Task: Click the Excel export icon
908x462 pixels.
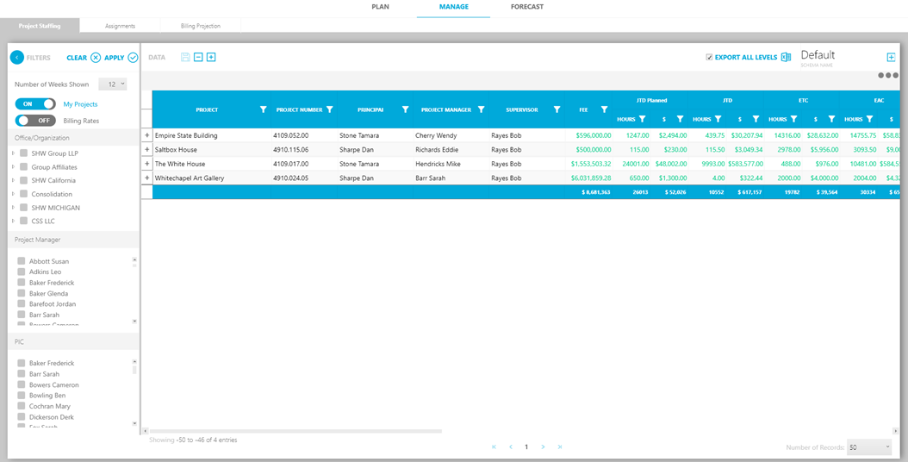Action: coord(786,58)
